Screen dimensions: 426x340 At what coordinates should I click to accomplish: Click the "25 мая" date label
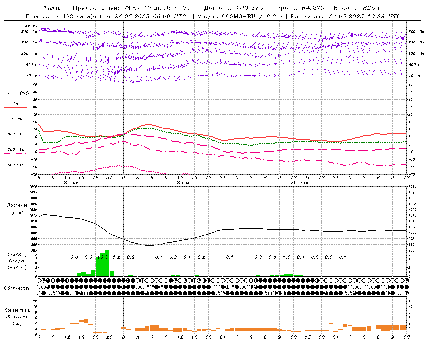[x=186, y=183]
